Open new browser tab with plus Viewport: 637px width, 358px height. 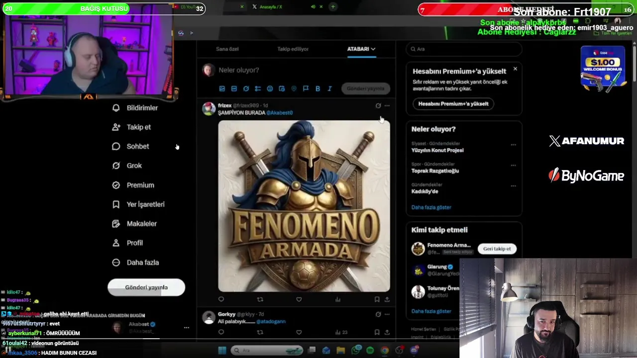(x=333, y=7)
